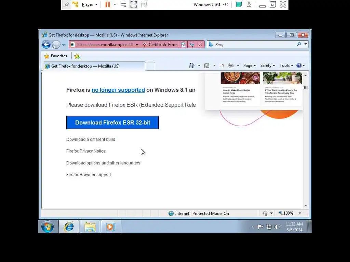Click Download Firefox ESR 32-bit button

pyautogui.click(x=112, y=122)
